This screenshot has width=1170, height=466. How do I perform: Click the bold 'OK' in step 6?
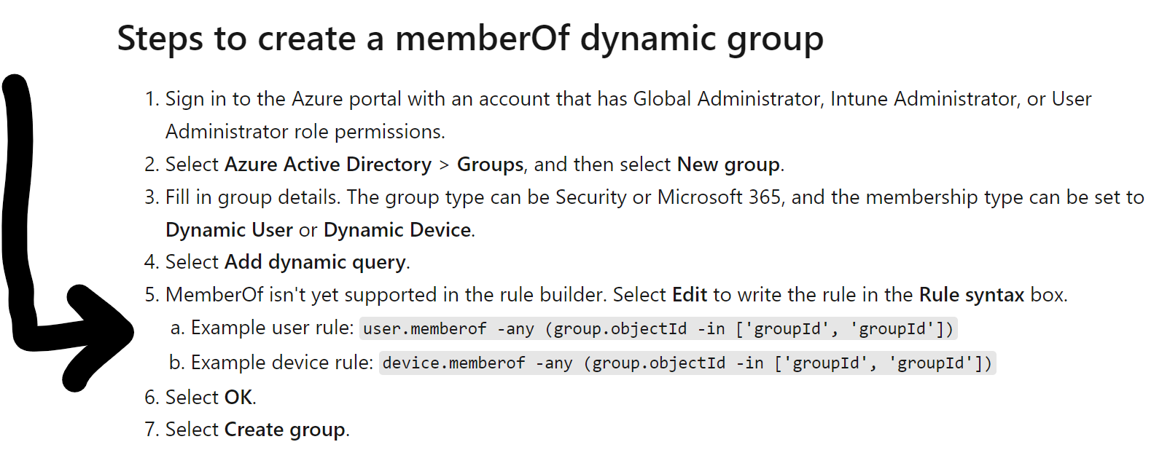click(x=238, y=398)
